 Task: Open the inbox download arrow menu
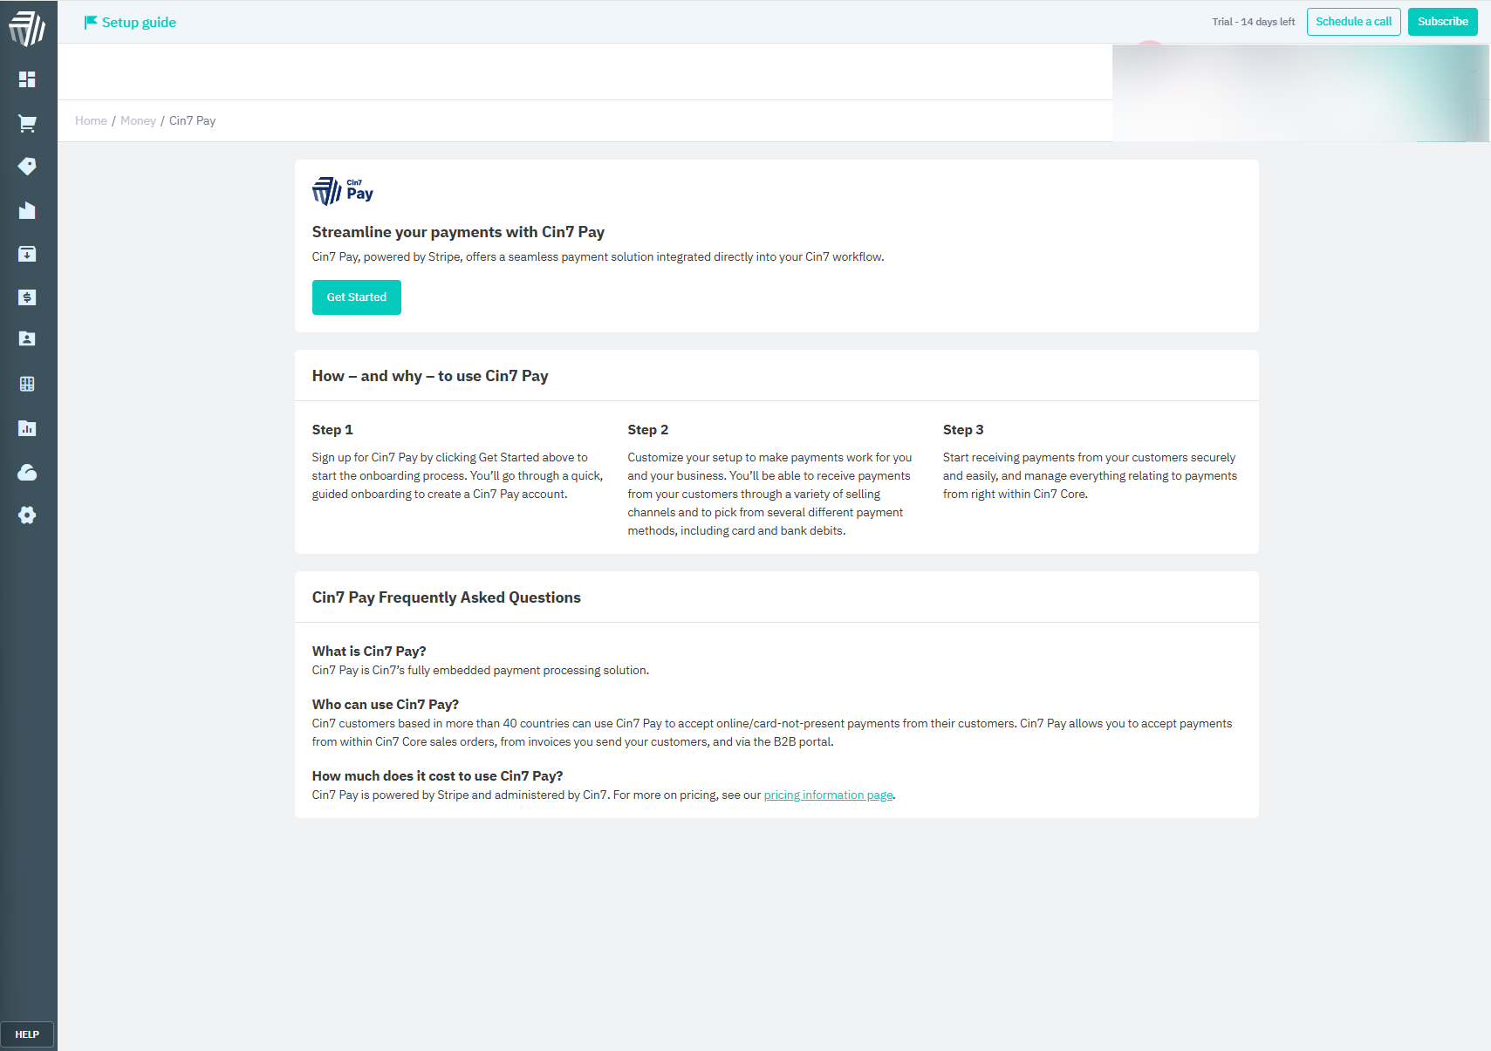click(27, 254)
